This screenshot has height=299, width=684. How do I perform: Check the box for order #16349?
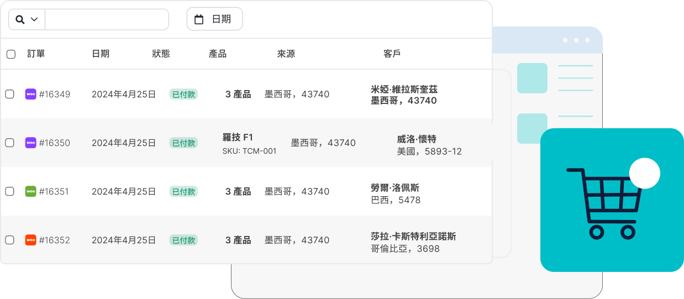pos(10,94)
